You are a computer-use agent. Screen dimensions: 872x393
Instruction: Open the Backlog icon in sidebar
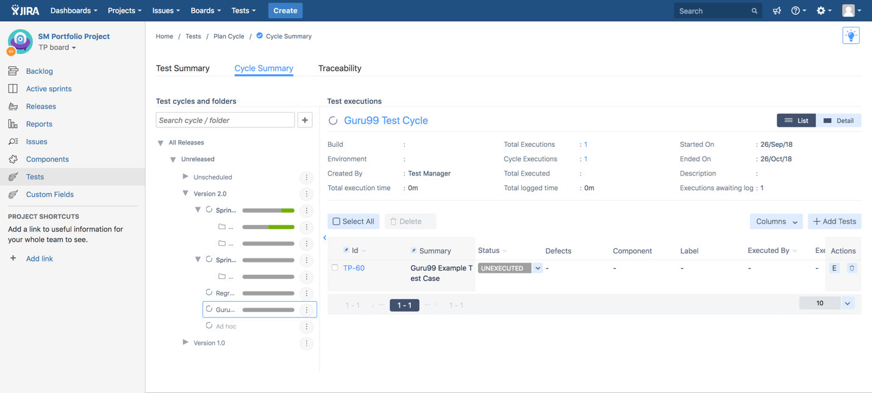point(13,71)
